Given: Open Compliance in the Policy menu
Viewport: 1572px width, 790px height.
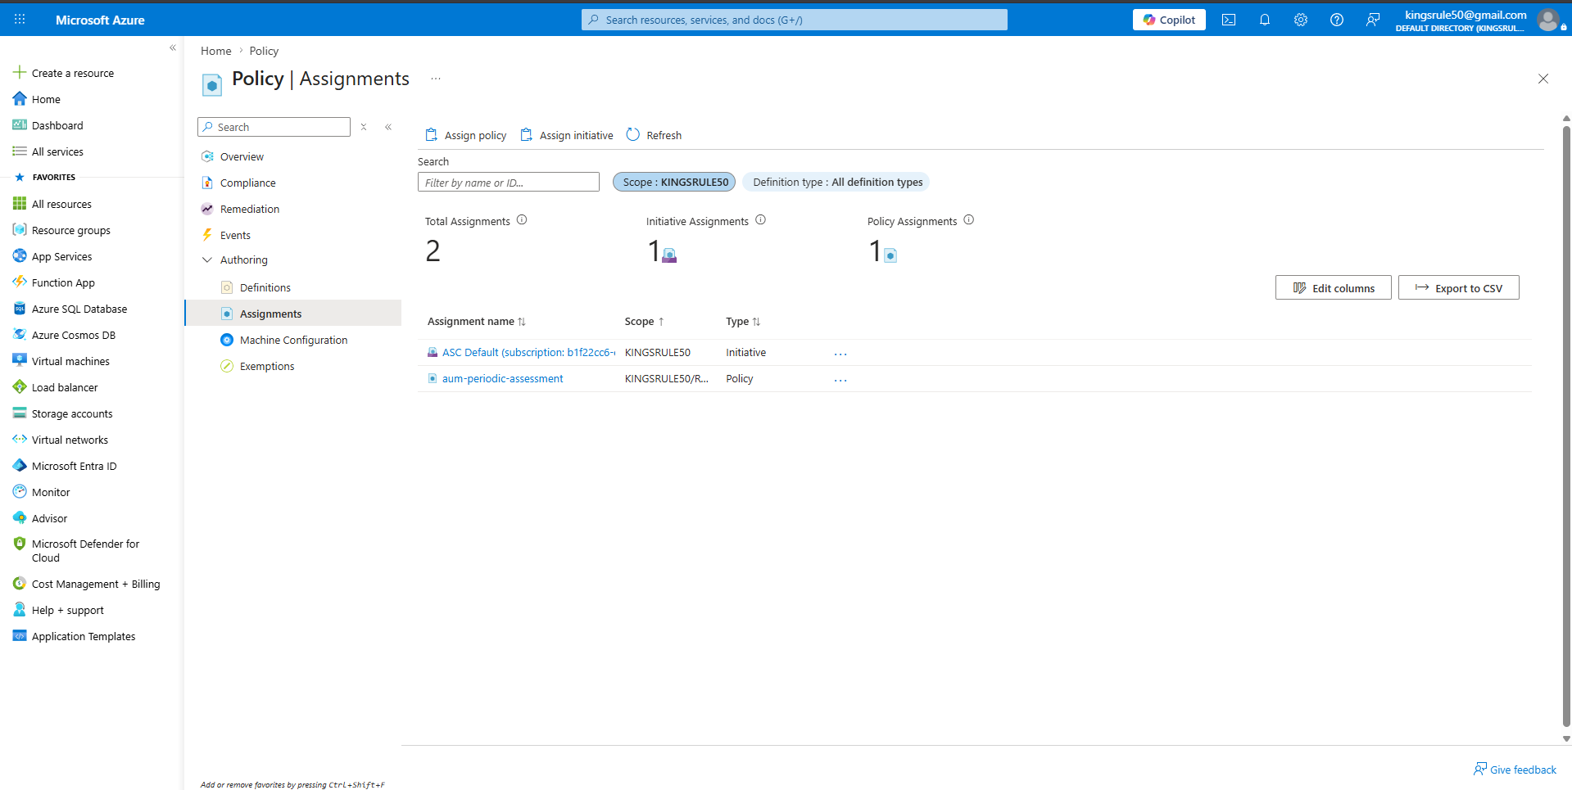Looking at the screenshot, I should click(x=247, y=183).
